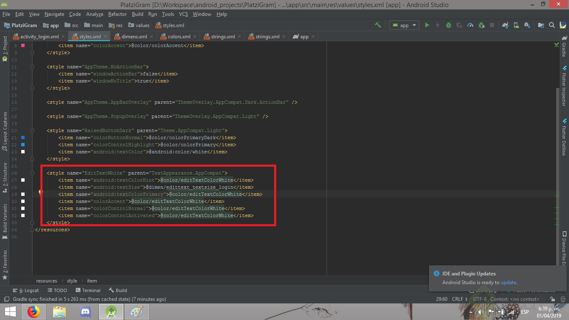Build the project with the hammer icon
Image resolution: width=569 pixels, height=320 pixels.
pos(378,25)
